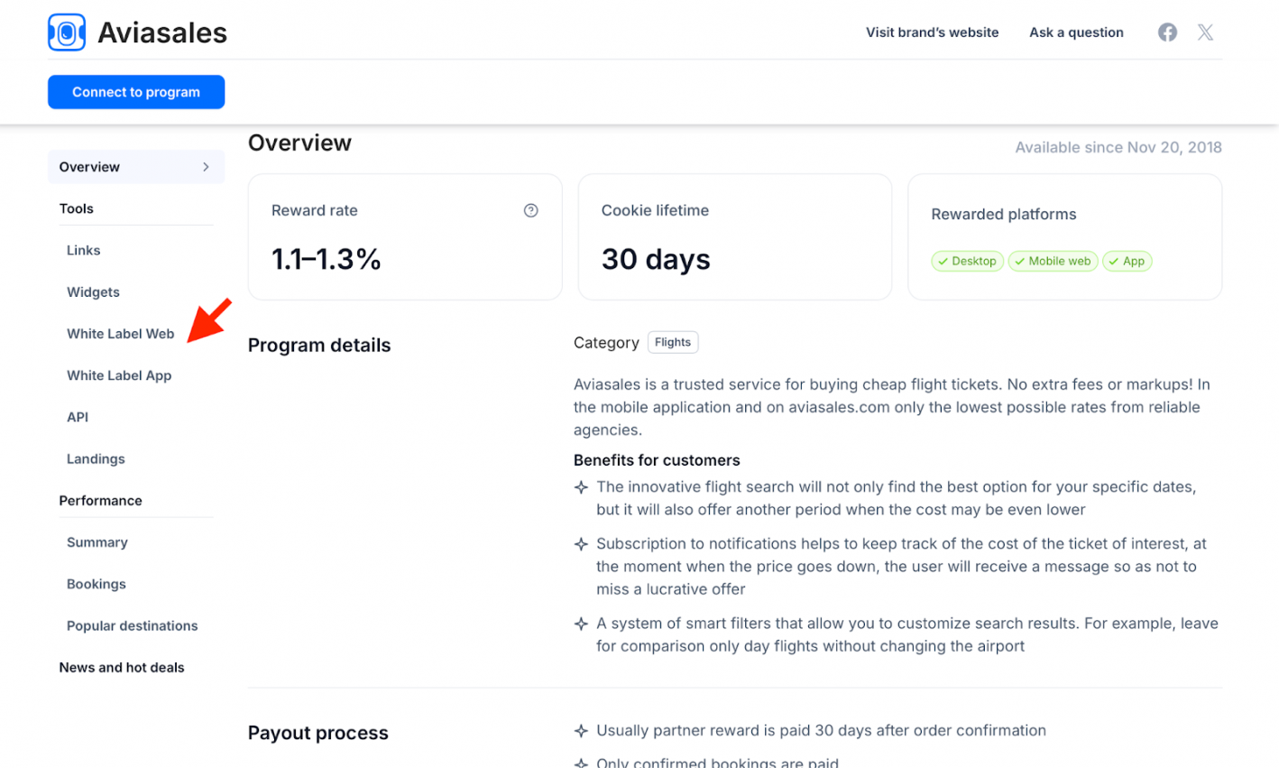The height and width of the screenshot is (768, 1279).
Task: Click the Performance section heading
Action: tap(100, 501)
